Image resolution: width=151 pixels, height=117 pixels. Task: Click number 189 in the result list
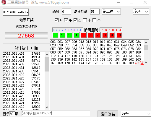point(131,63)
